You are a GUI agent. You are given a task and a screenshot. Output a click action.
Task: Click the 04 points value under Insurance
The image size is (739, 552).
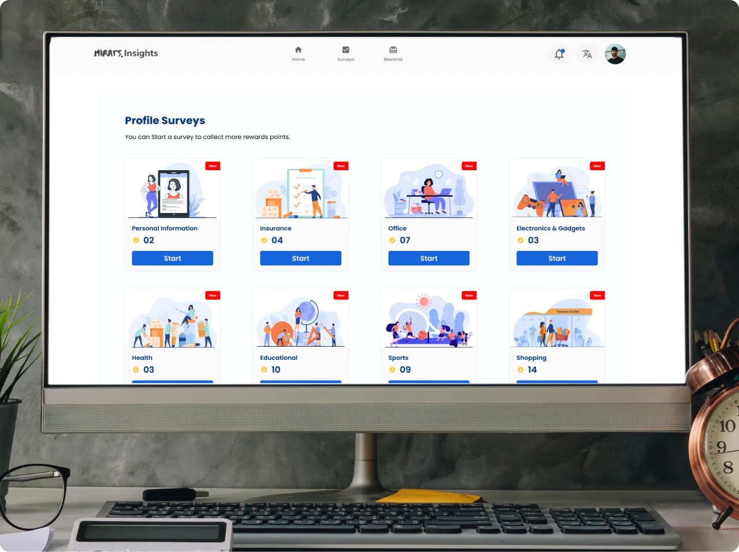[277, 241]
